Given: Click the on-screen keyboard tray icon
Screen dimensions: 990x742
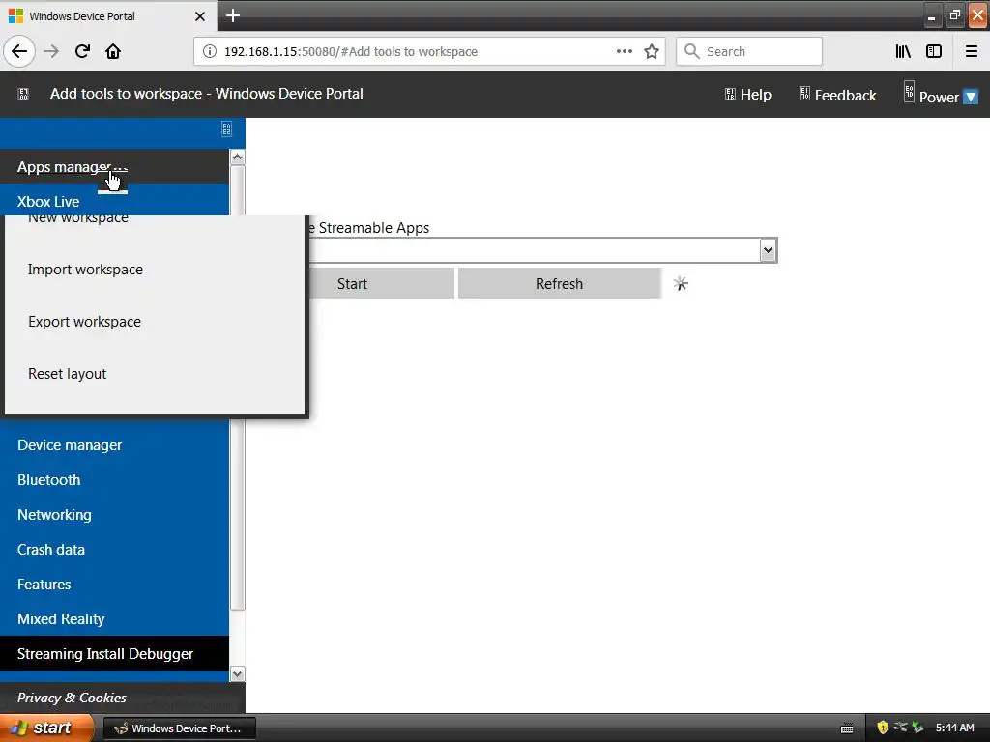Looking at the screenshot, I should pyautogui.click(x=847, y=728).
